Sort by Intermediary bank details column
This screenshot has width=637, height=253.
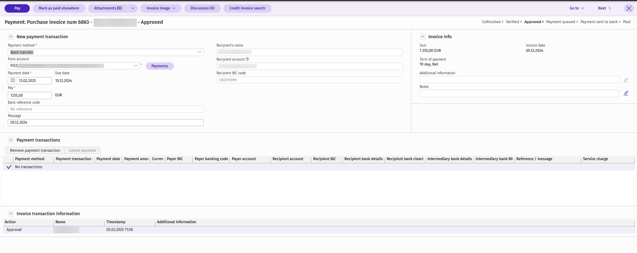[449, 159]
